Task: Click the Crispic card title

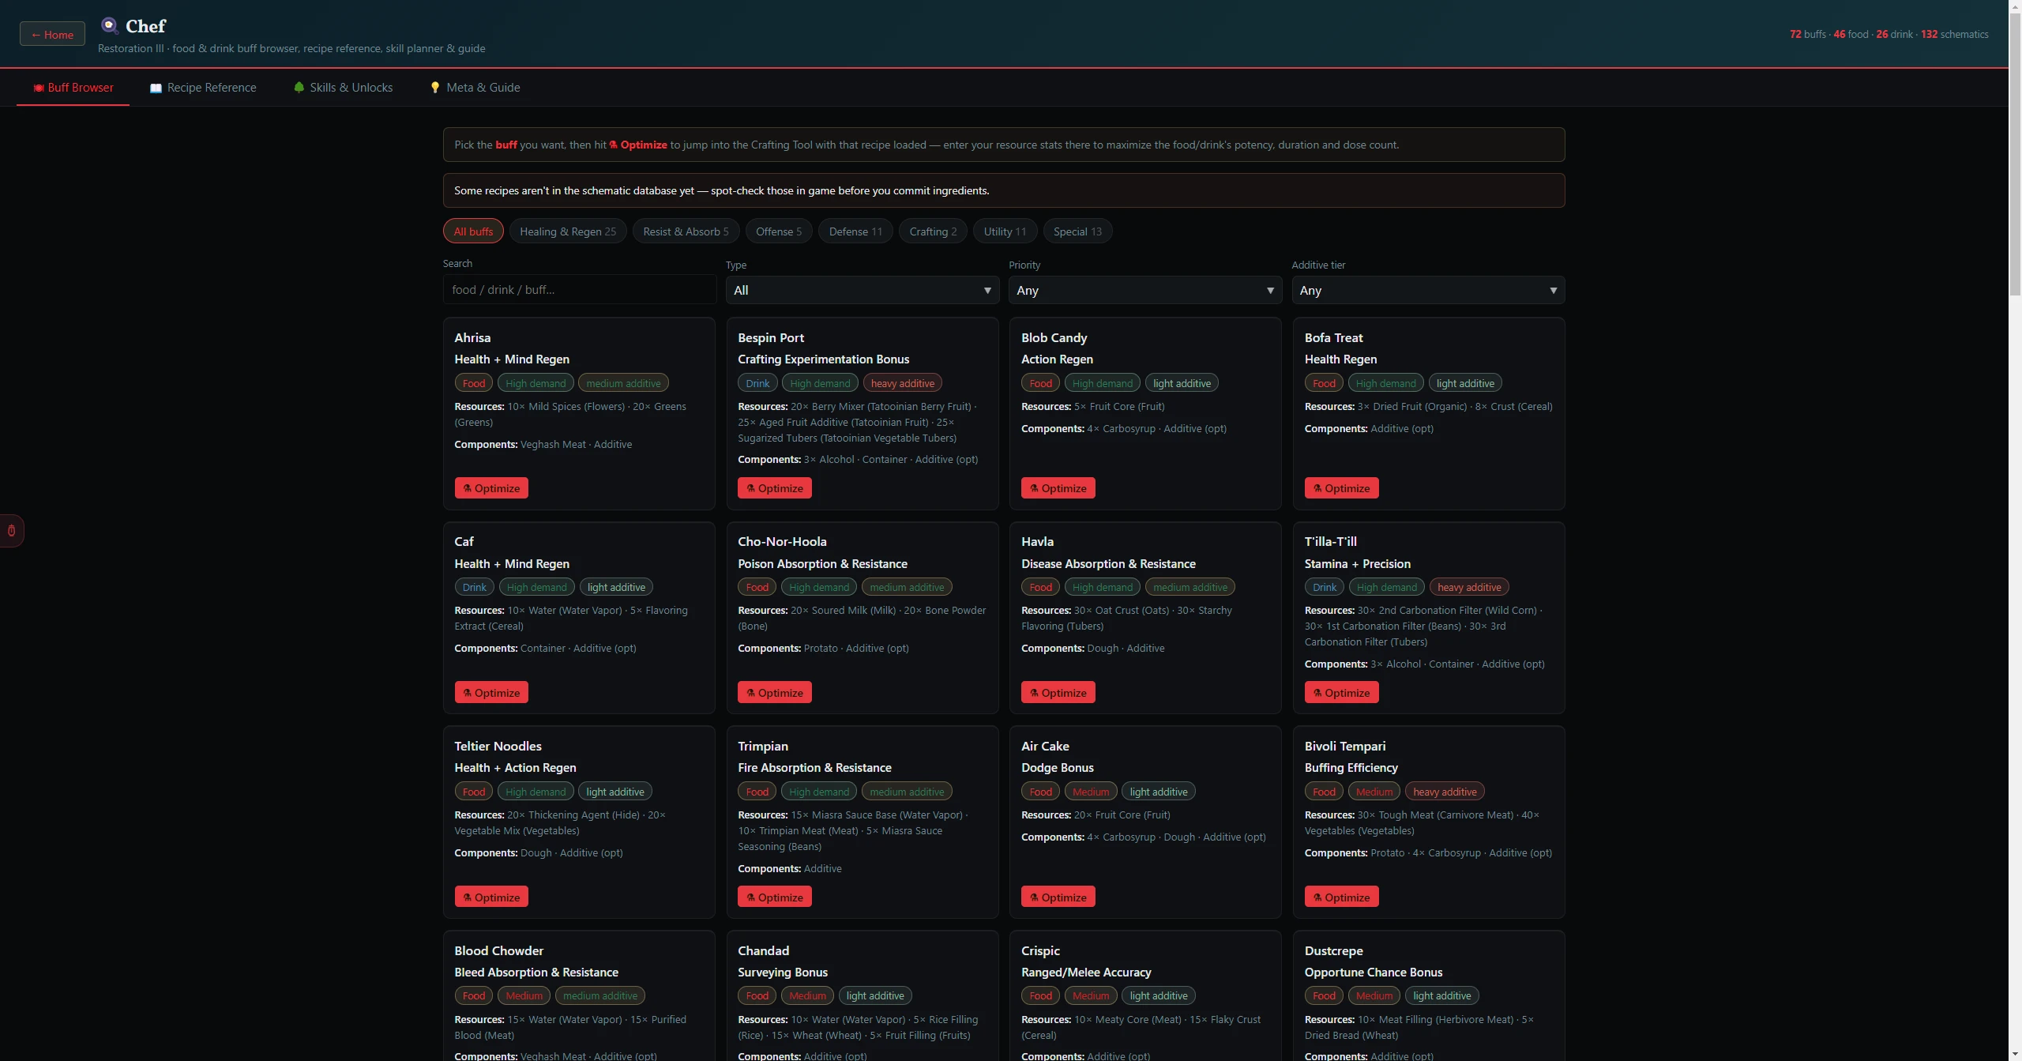Action: [1040, 950]
